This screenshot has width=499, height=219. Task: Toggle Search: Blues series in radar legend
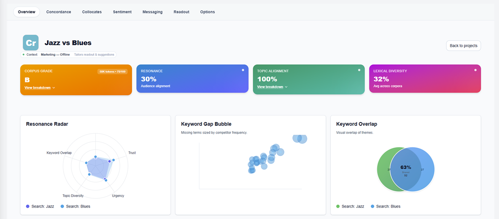pos(75,206)
